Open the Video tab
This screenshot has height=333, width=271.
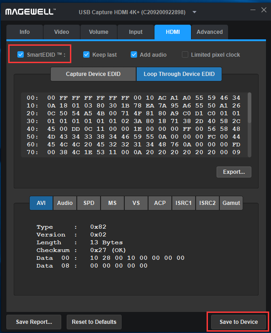pos(62,32)
